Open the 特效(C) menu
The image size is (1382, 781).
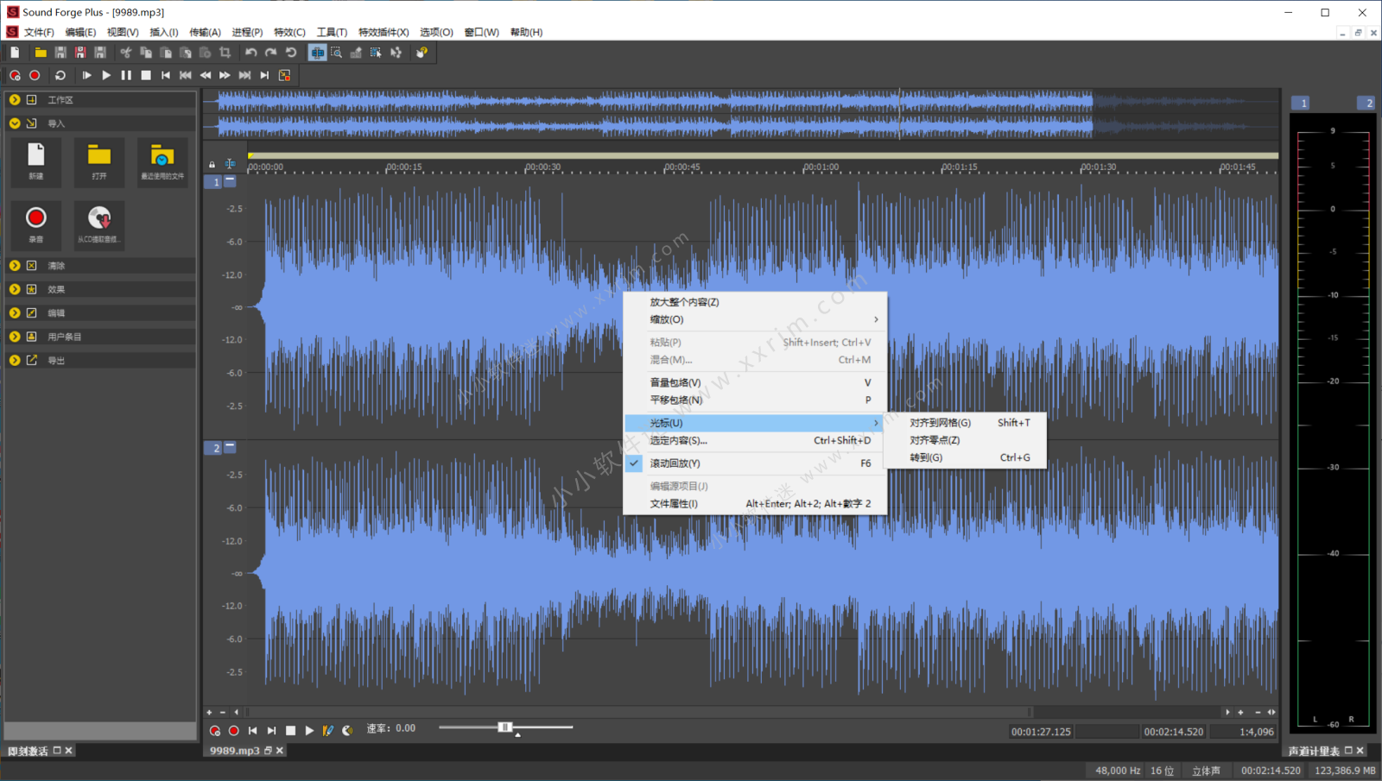click(x=289, y=32)
